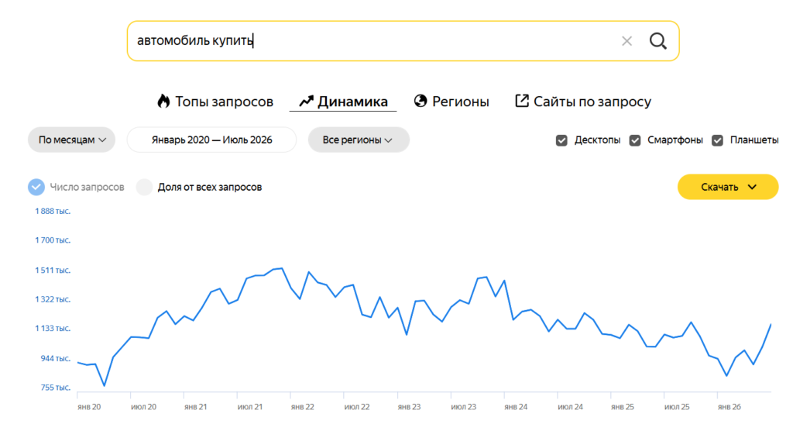Viewport: 793px width, 438px height.
Task: Open the Регионы tab
Action: point(451,102)
